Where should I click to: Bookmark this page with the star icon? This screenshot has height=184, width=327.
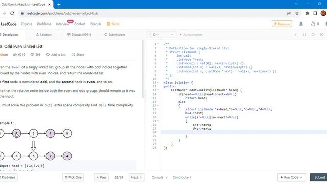click(297, 13)
